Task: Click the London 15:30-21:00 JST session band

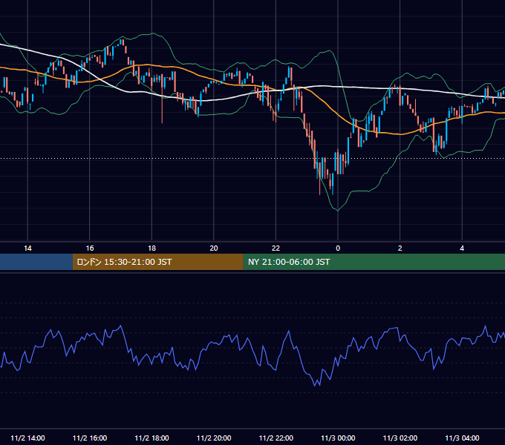Action: 157,262
